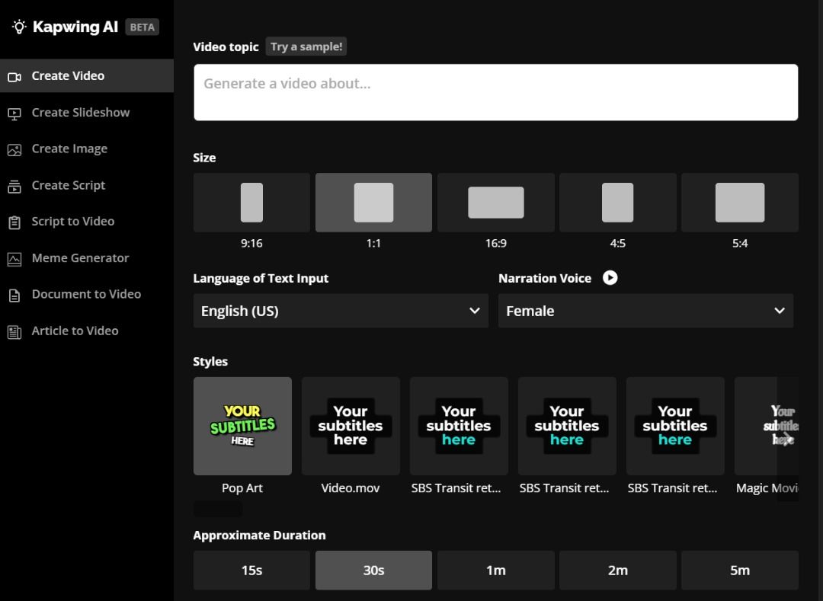Choose the 16:9 aspect ratio
The width and height of the screenshot is (823, 601).
(x=495, y=203)
